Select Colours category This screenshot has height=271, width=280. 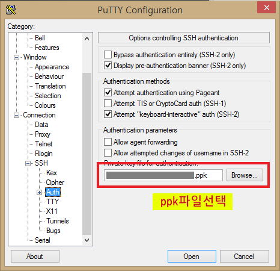(45, 105)
